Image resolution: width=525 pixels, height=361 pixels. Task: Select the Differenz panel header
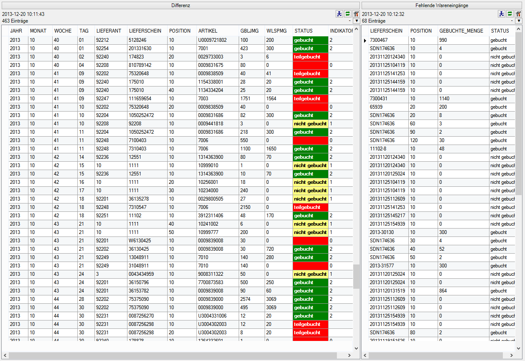[181, 5]
